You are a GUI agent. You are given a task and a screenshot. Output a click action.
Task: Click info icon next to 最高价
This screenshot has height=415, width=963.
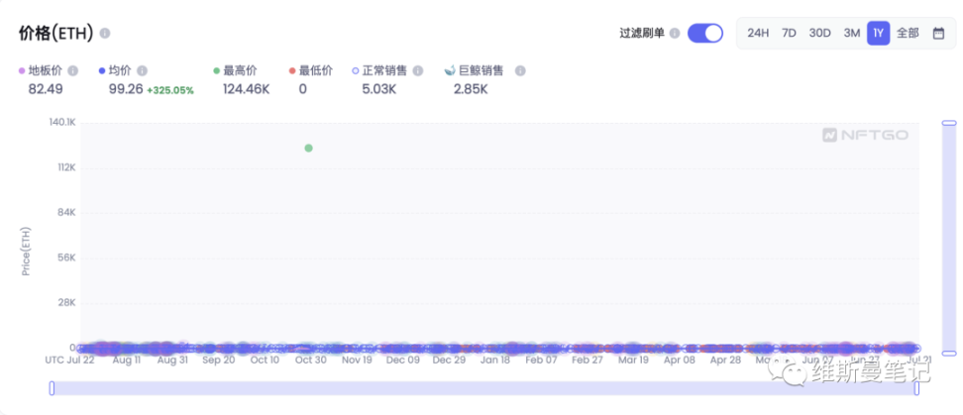(267, 71)
